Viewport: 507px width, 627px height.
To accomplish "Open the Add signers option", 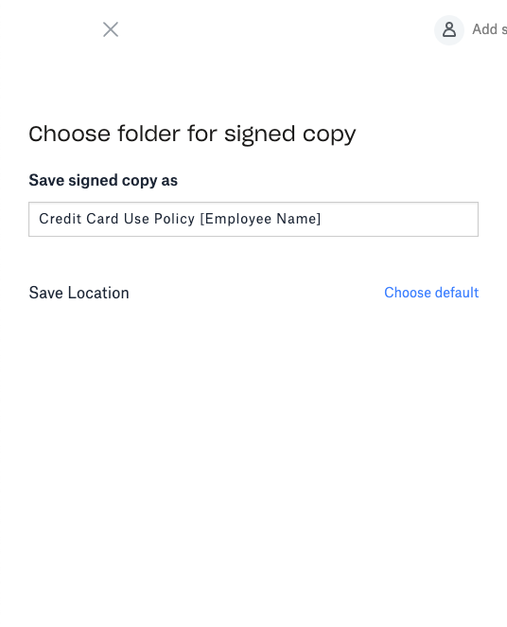I will 489,29.
